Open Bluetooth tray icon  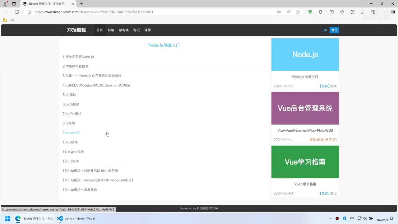click(x=345, y=218)
